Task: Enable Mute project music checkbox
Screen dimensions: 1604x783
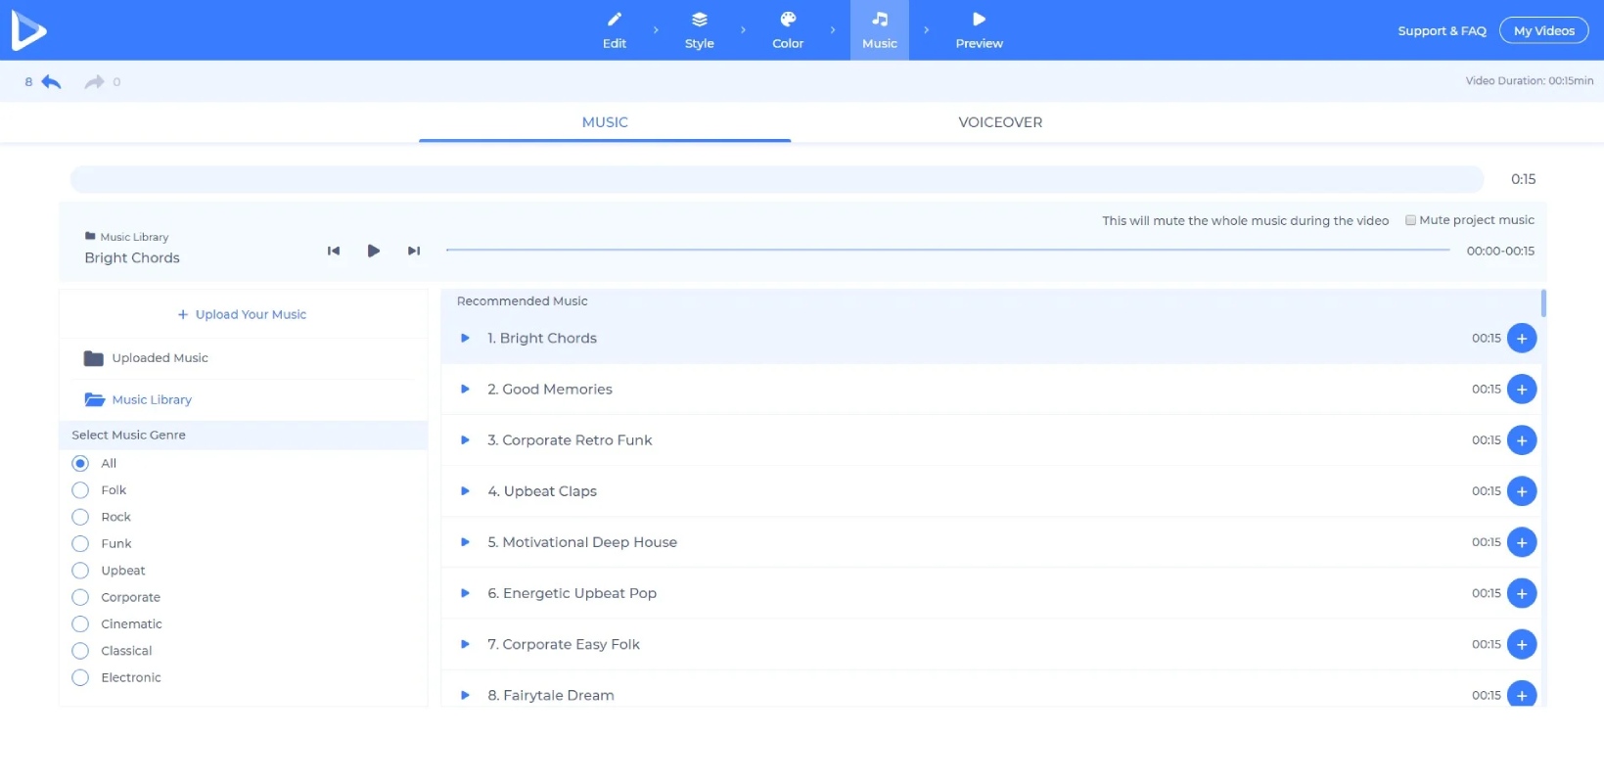Action: (1410, 220)
